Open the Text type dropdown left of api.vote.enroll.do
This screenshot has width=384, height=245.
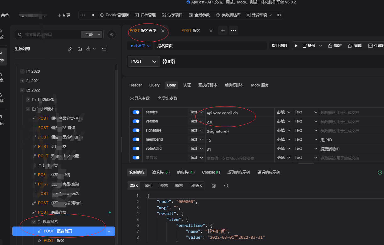[x=196, y=112]
